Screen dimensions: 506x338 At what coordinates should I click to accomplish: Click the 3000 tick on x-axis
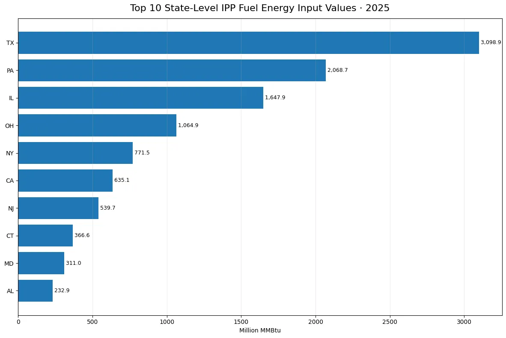464,322
